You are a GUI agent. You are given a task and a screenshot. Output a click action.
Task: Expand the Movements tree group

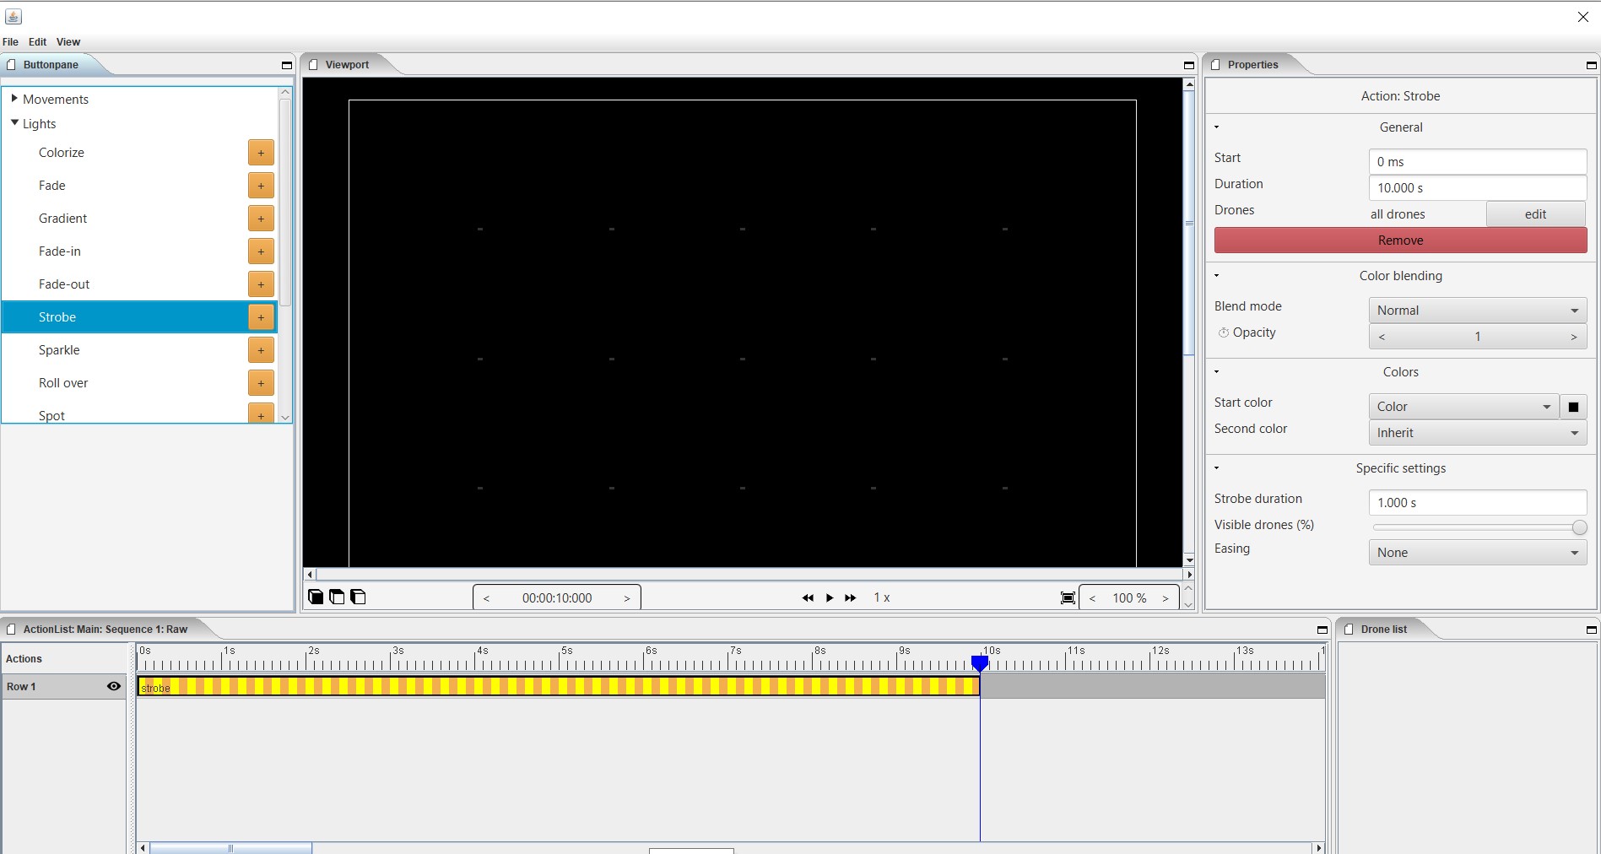click(x=14, y=99)
